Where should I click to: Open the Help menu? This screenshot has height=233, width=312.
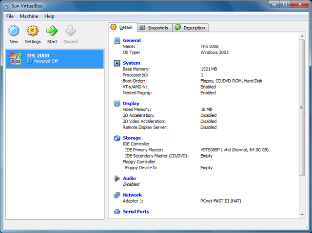[x=49, y=16]
